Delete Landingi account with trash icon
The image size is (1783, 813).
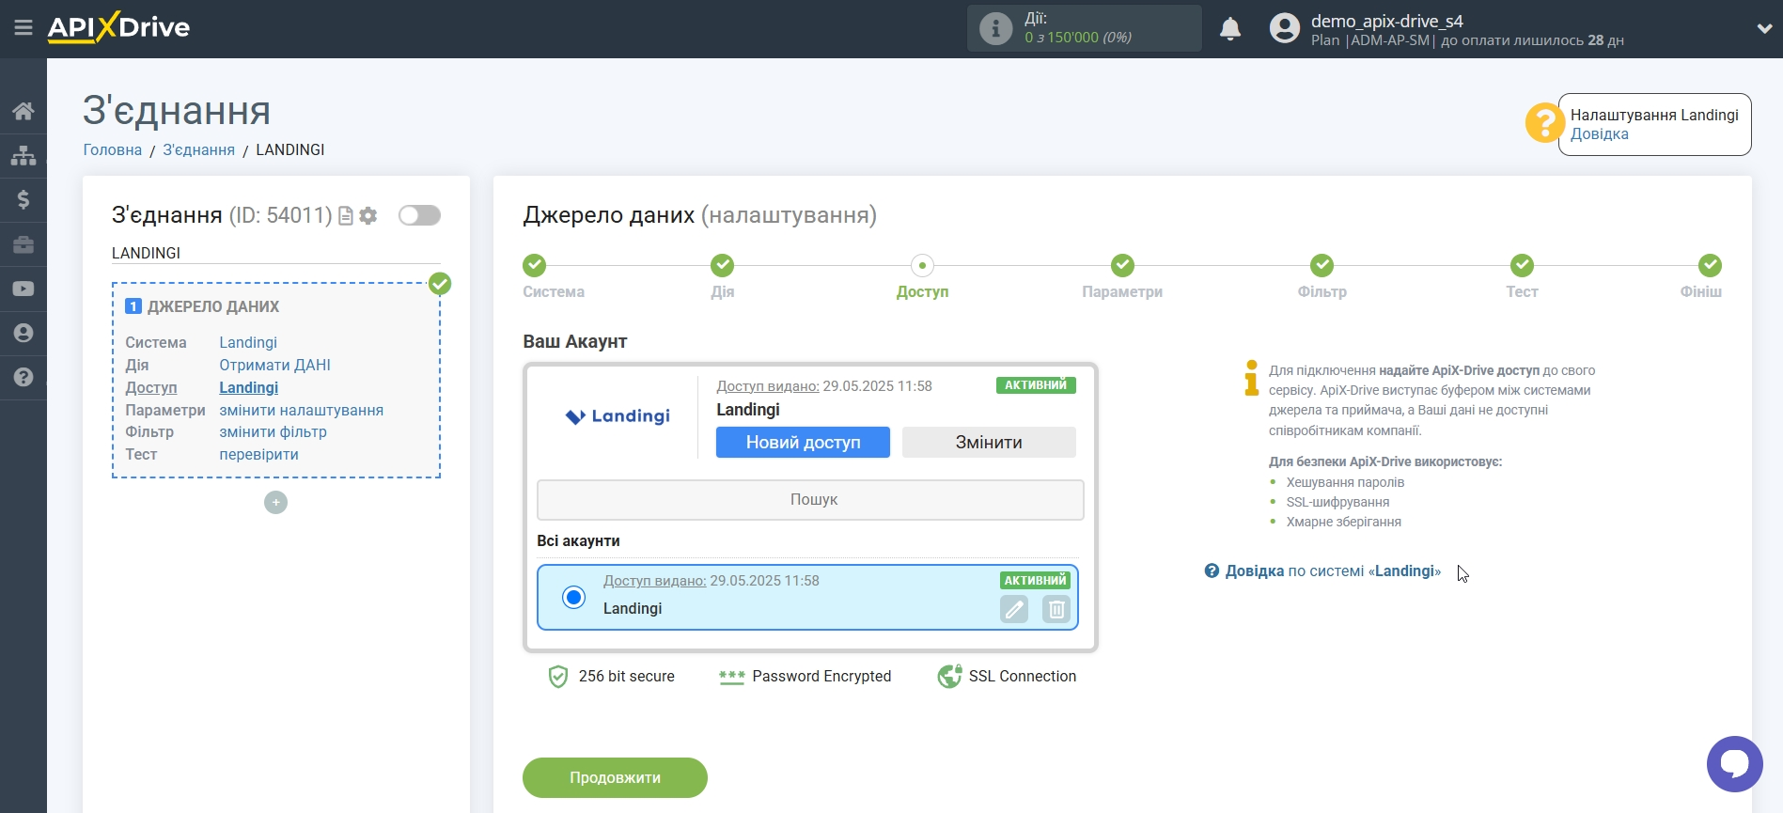click(1056, 610)
